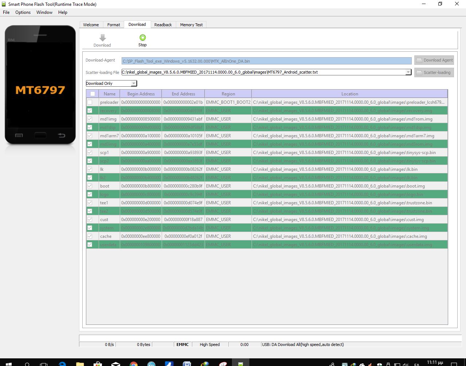Click the Download Agent button
Screen dimensions: 466x366
pos(434,60)
